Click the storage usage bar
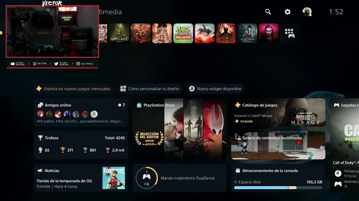The image size is (359, 201). coord(278,188)
